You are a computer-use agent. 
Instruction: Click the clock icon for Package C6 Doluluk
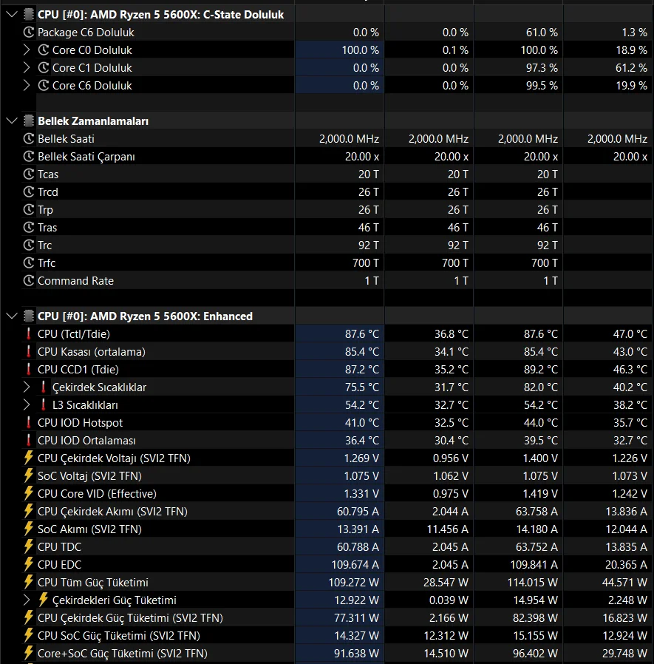28,33
